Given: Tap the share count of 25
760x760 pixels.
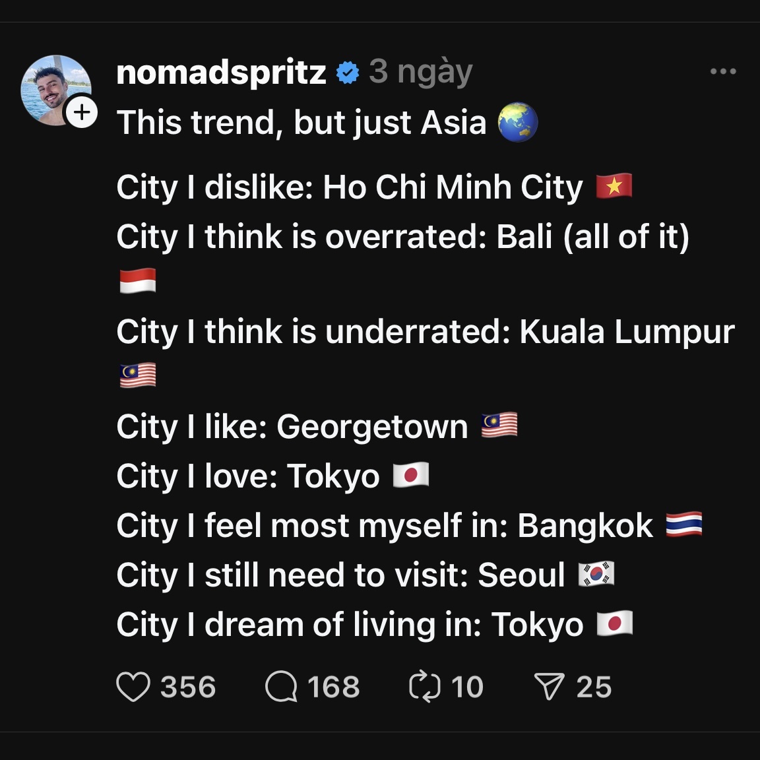Looking at the screenshot, I should (594, 687).
